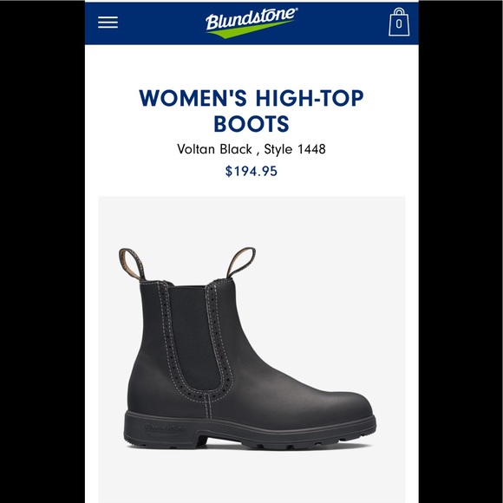This screenshot has height=503, width=503.
Task: Click the word BOOTS in the title
Action: point(251,124)
